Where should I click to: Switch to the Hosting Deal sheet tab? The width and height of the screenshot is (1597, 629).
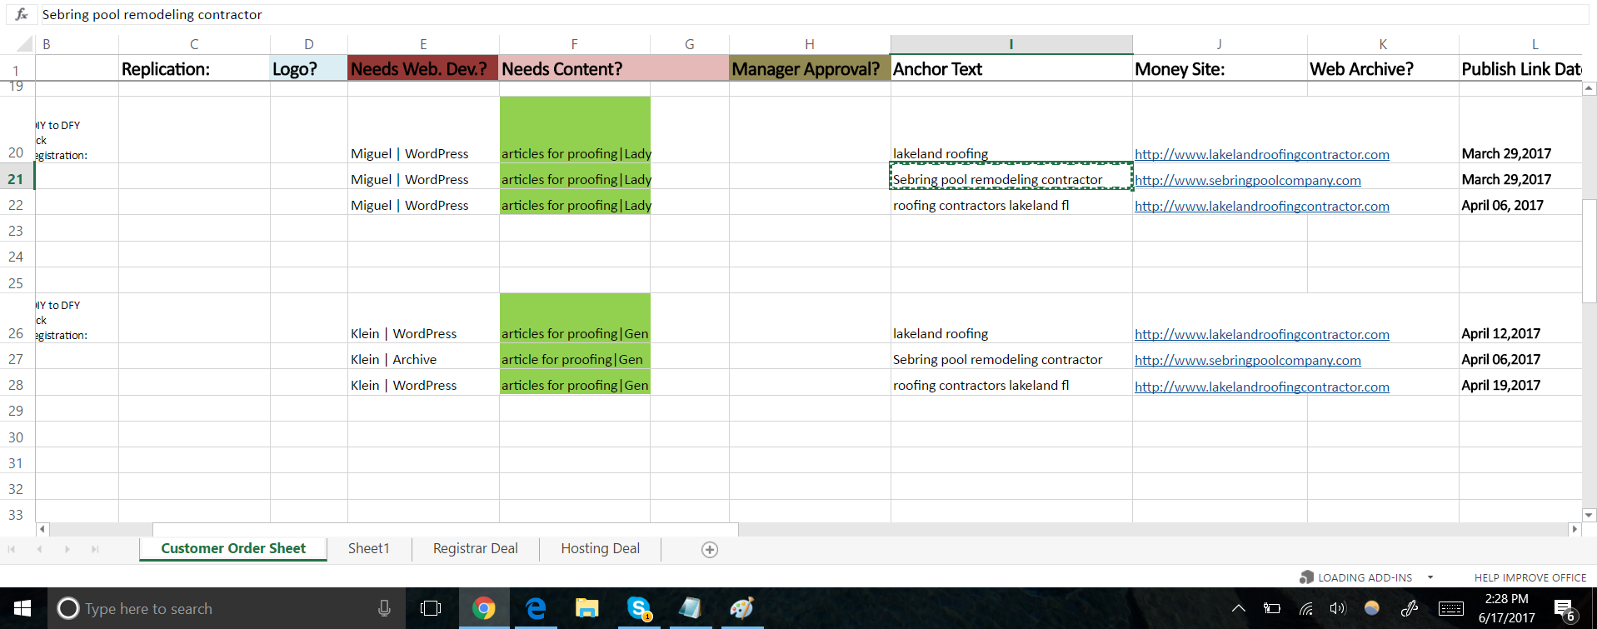pos(600,549)
